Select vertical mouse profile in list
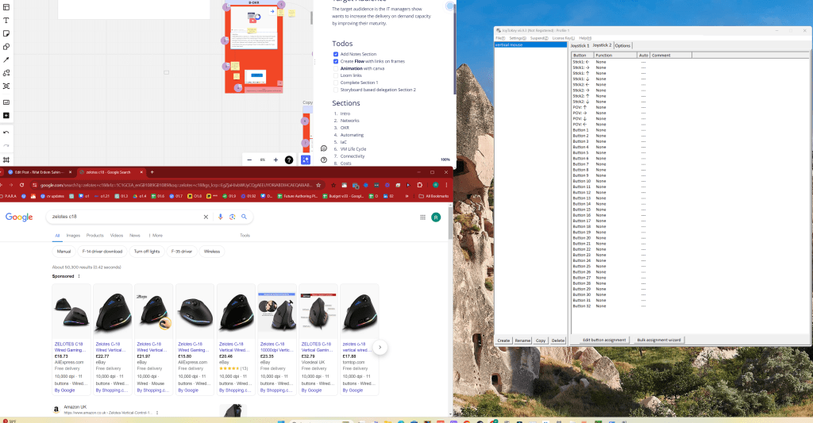The height and width of the screenshot is (423, 813). click(531, 44)
